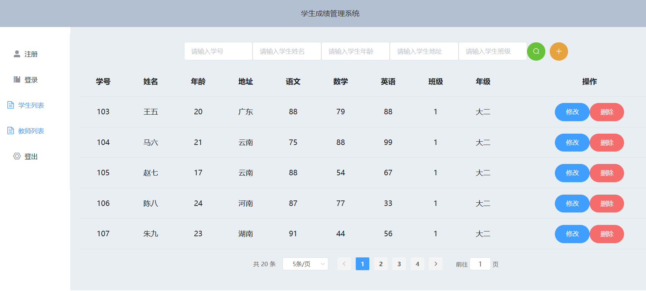This screenshot has width=646, height=291.
Task: Click the 年龄 column header
Action: (x=198, y=82)
